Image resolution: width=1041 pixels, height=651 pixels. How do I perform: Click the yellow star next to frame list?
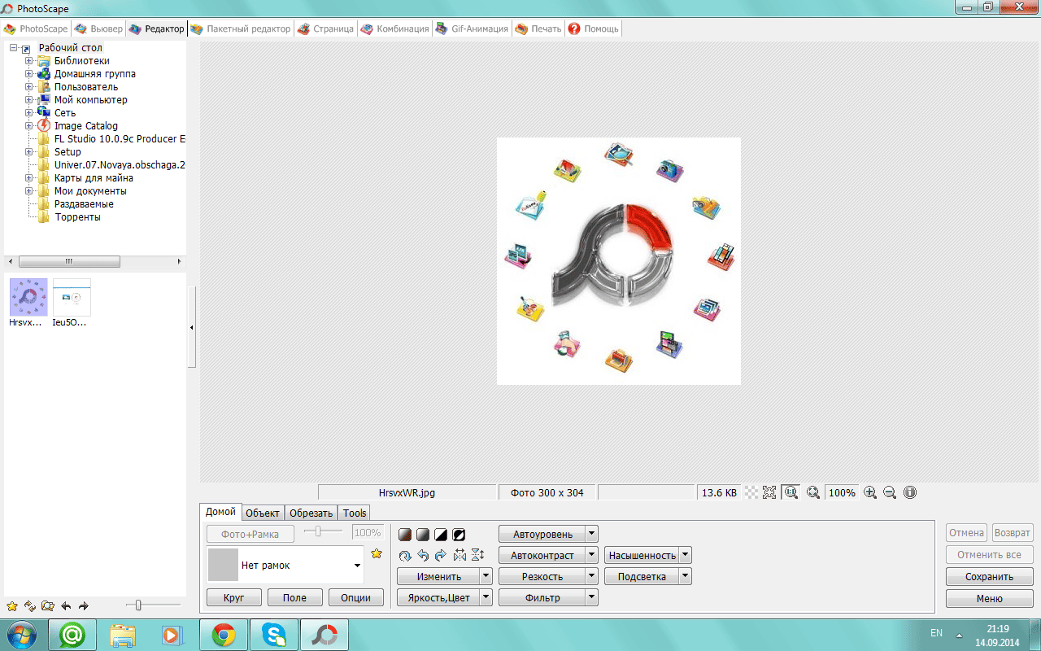(376, 554)
